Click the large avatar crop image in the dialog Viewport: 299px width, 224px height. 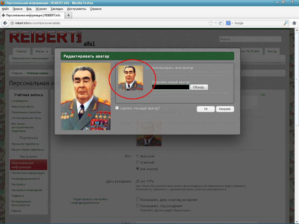pos(86,96)
